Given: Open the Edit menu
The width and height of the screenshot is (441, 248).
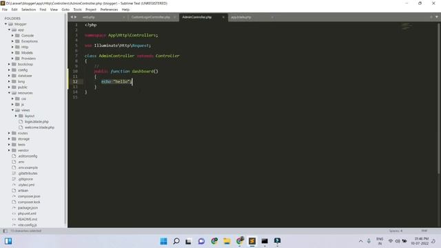Looking at the screenshot, I should (14, 10).
